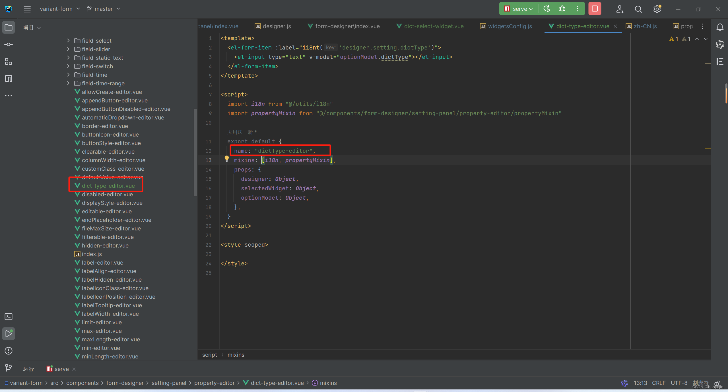Image resolution: width=728 pixels, height=392 pixels.
Task: Open the Commit tool window icon
Action: [x=9, y=44]
